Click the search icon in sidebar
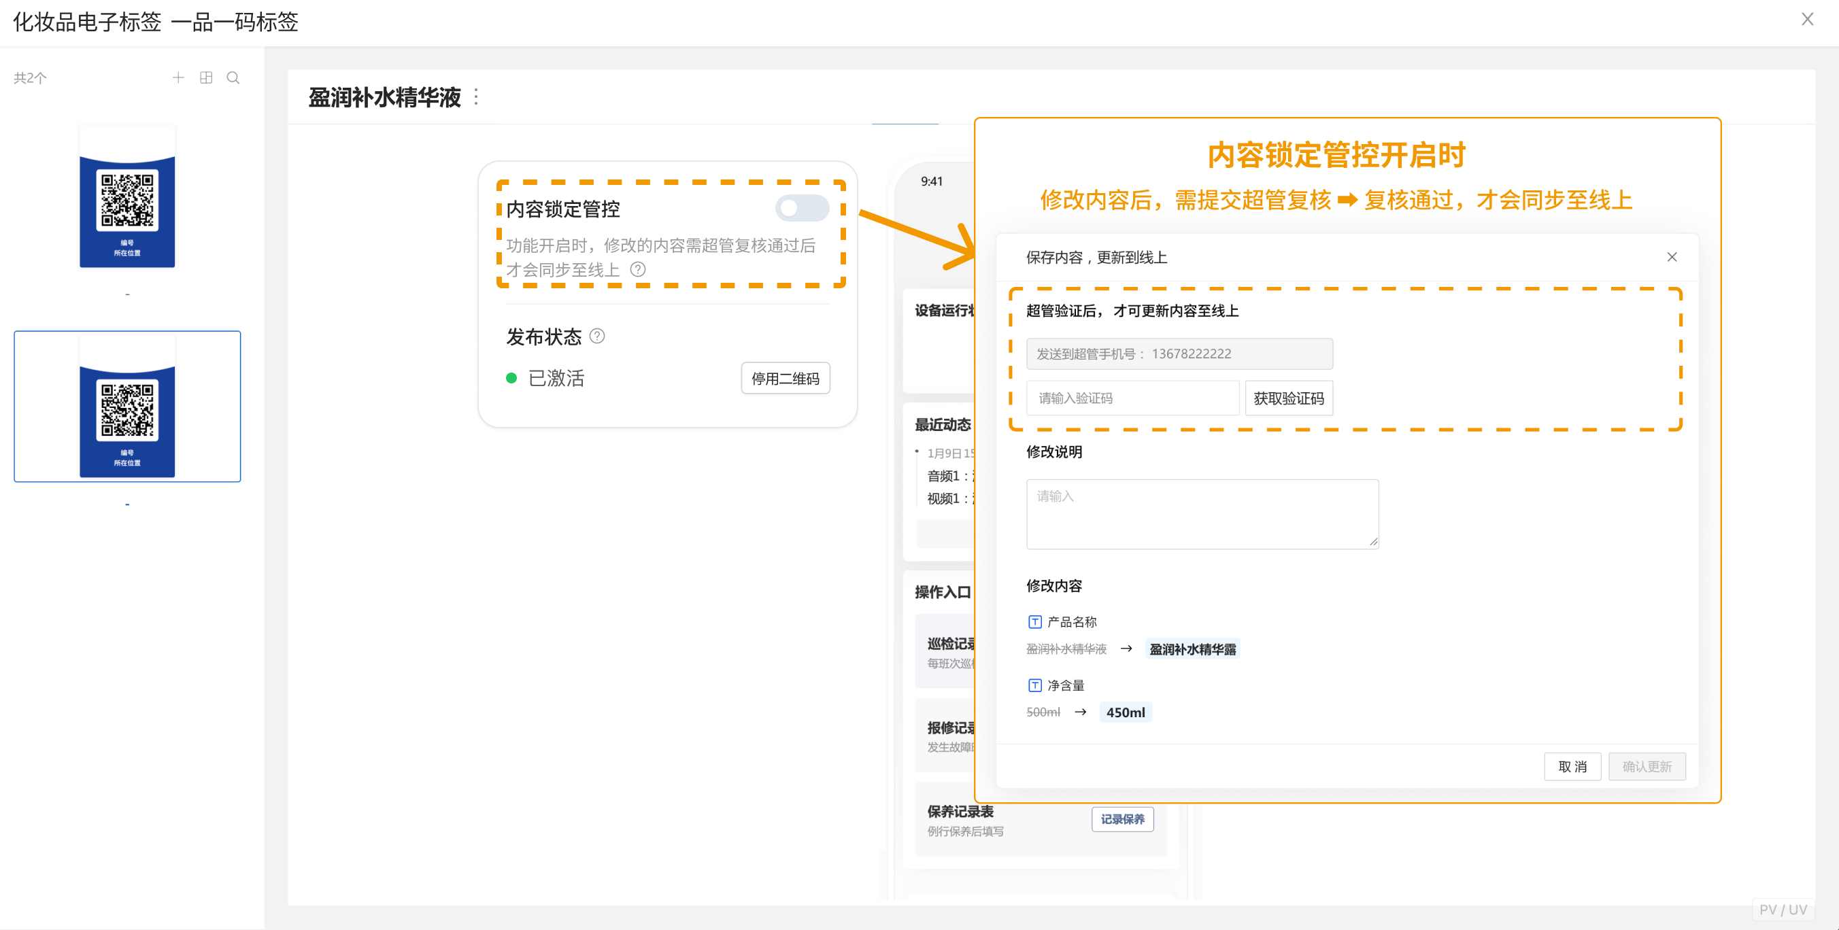 pyautogui.click(x=233, y=77)
